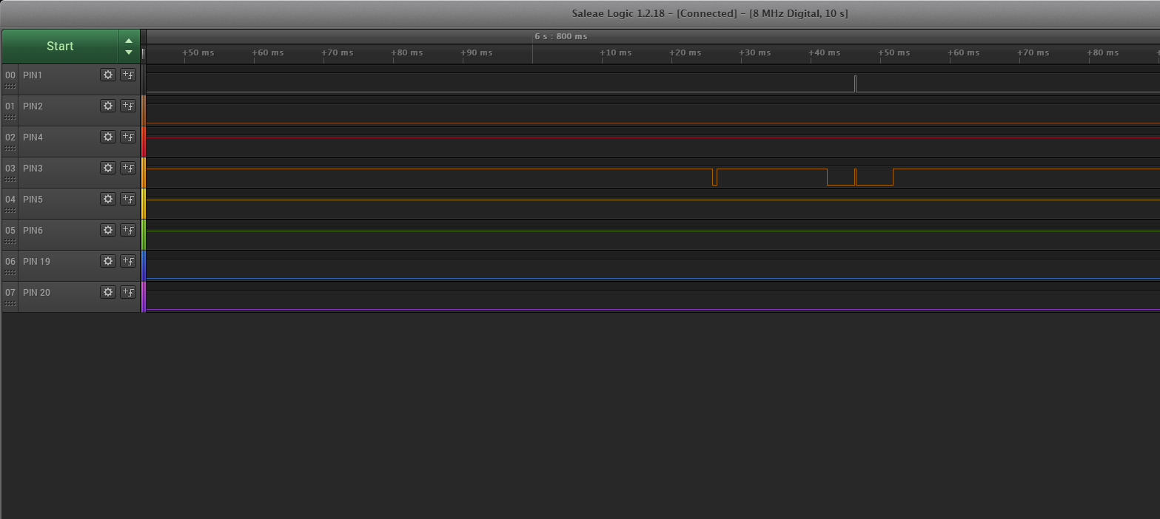
Task: Grab drag handle of channel 05 PIN6
Action: coord(10,242)
